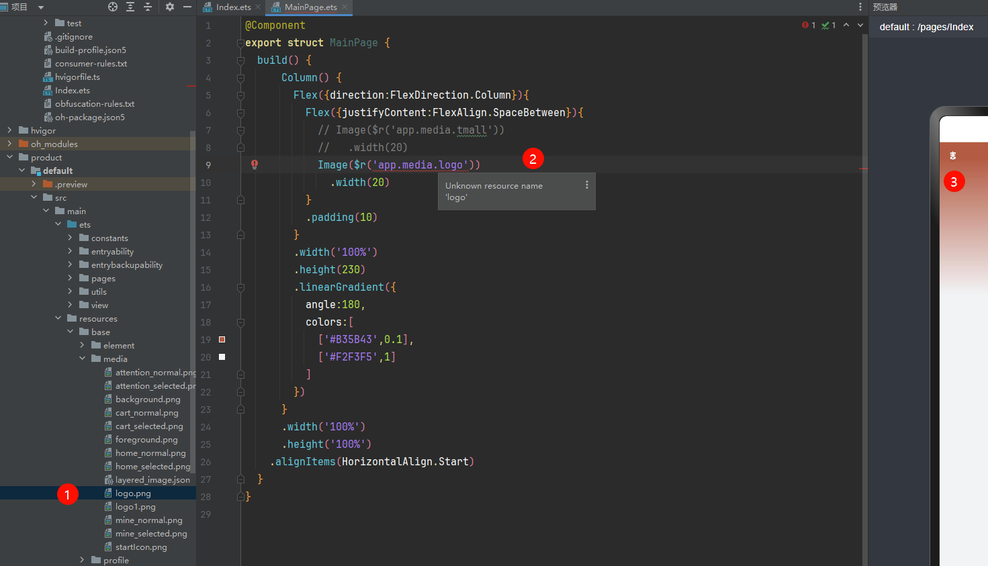Viewport: 988px width, 566px height.
Task: Click line number 9 in gutter
Action: point(208,165)
